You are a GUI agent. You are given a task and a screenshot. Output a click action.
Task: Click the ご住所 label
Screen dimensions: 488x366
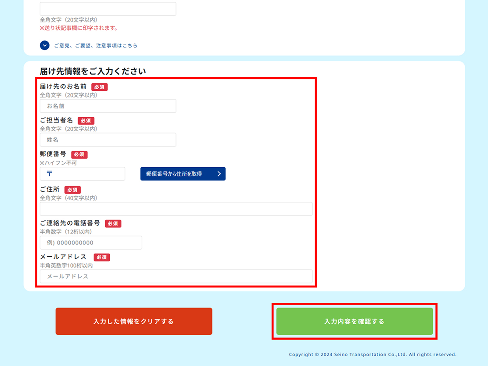[50, 189]
